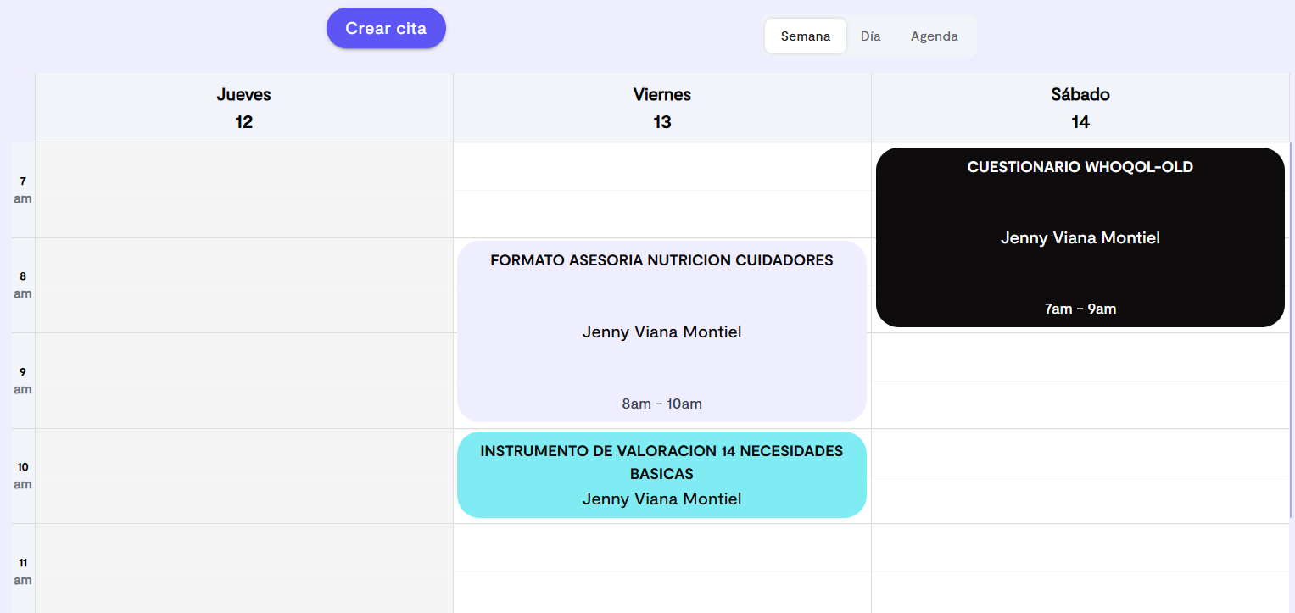Select the empty 9am slot on Jueves
This screenshot has height=613, width=1295.
click(243, 380)
